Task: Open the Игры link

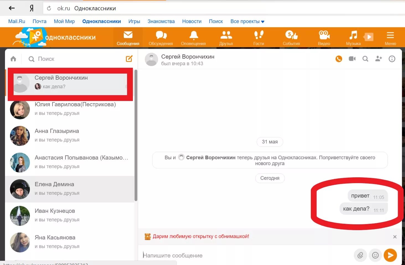Action: (x=134, y=21)
